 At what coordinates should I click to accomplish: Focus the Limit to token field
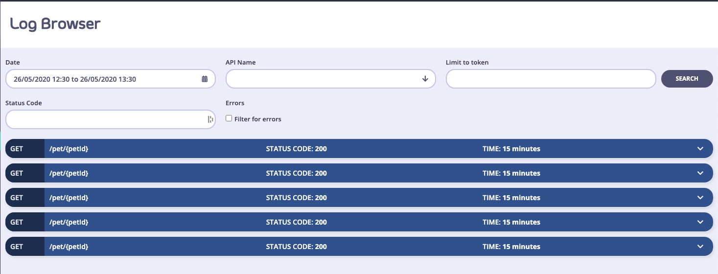[551, 79]
